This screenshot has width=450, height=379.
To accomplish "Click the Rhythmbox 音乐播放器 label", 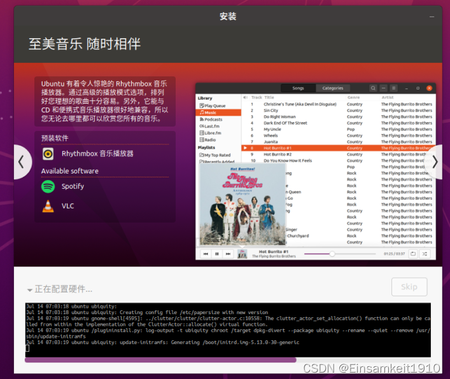I will coord(97,154).
